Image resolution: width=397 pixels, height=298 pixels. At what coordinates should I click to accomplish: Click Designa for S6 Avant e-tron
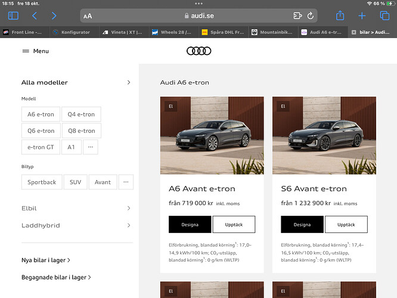(302, 224)
